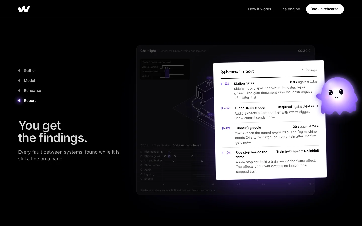Viewport: 362px width, 226px height.
Task: Click the Rehearsal report heading
Action: [x=237, y=72]
